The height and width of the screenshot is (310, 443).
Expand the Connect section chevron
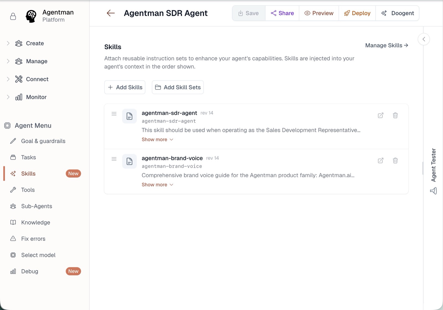pos(8,79)
